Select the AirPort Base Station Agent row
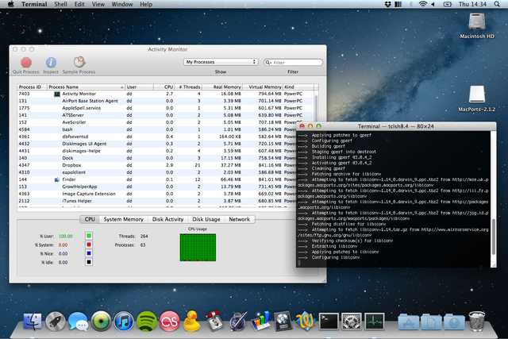Screen dimensions: 508x339 (x=166, y=101)
